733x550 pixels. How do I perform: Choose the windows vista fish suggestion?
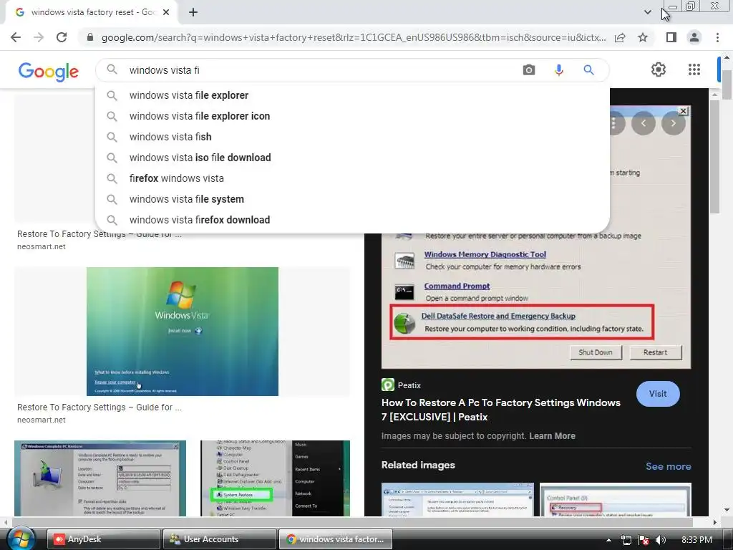[x=352, y=137]
